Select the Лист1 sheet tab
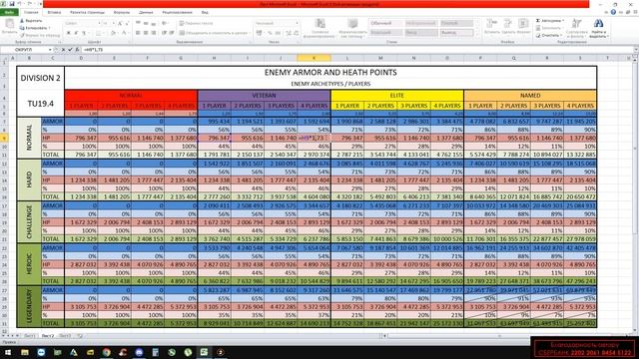This screenshot has height=359, width=639. coord(29,336)
